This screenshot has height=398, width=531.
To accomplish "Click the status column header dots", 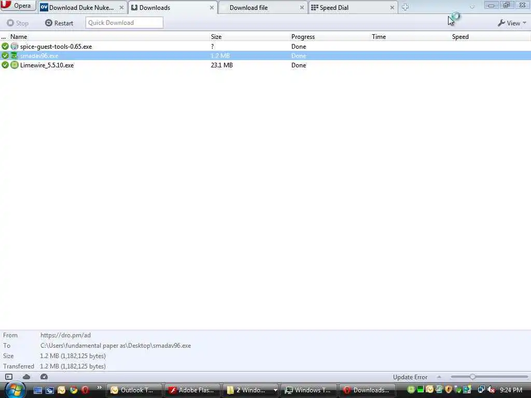I will [x=4, y=37].
